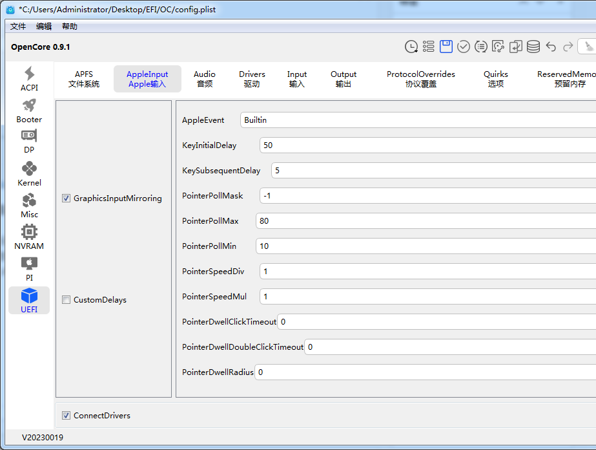Disable the GraphicsInputMirroring checkbox
Viewport: 596px width, 450px height.
pos(67,198)
